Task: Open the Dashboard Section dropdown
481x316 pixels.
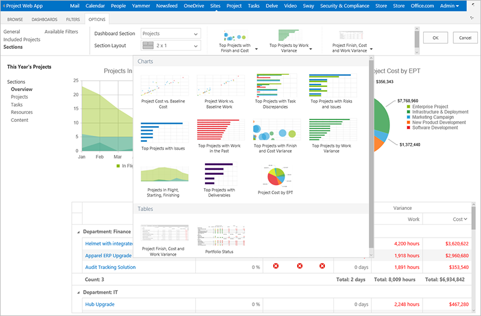Action: coord(170,34)
